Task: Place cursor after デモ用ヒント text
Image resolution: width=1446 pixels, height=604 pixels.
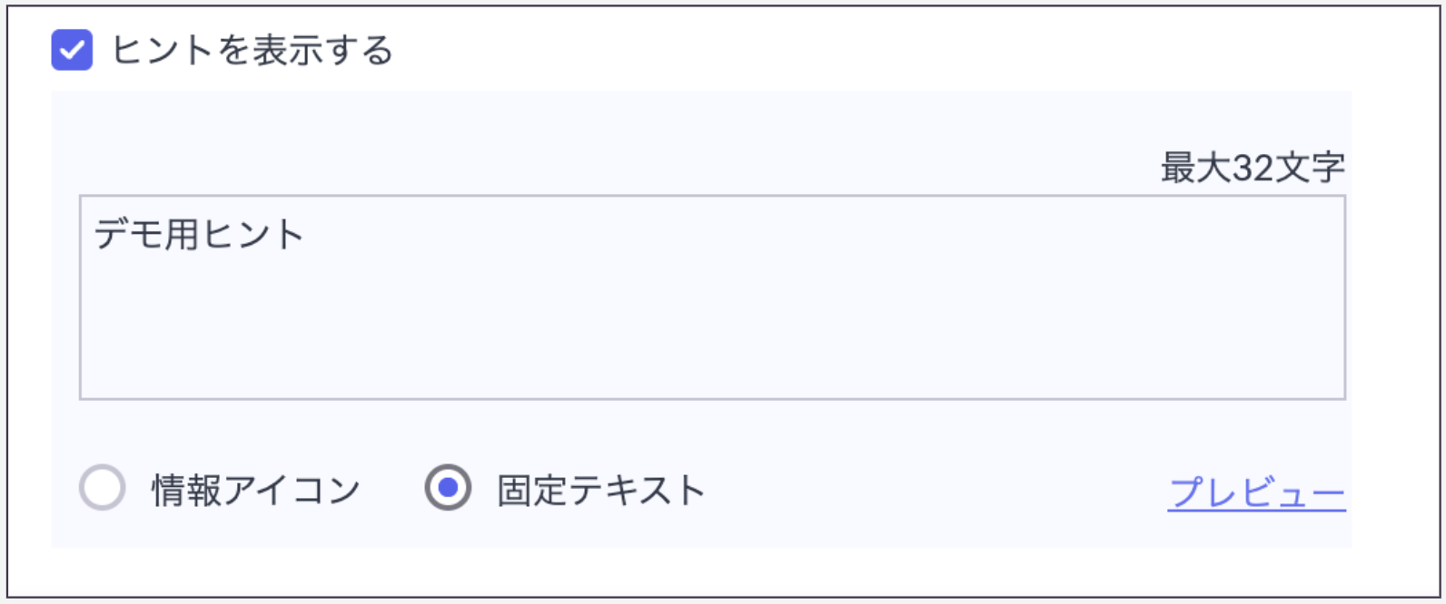Action: (306, 235)
